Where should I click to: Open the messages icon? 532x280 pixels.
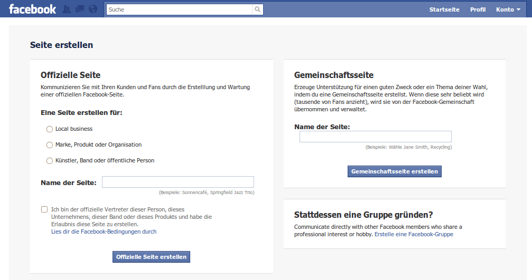coord(80,9)
